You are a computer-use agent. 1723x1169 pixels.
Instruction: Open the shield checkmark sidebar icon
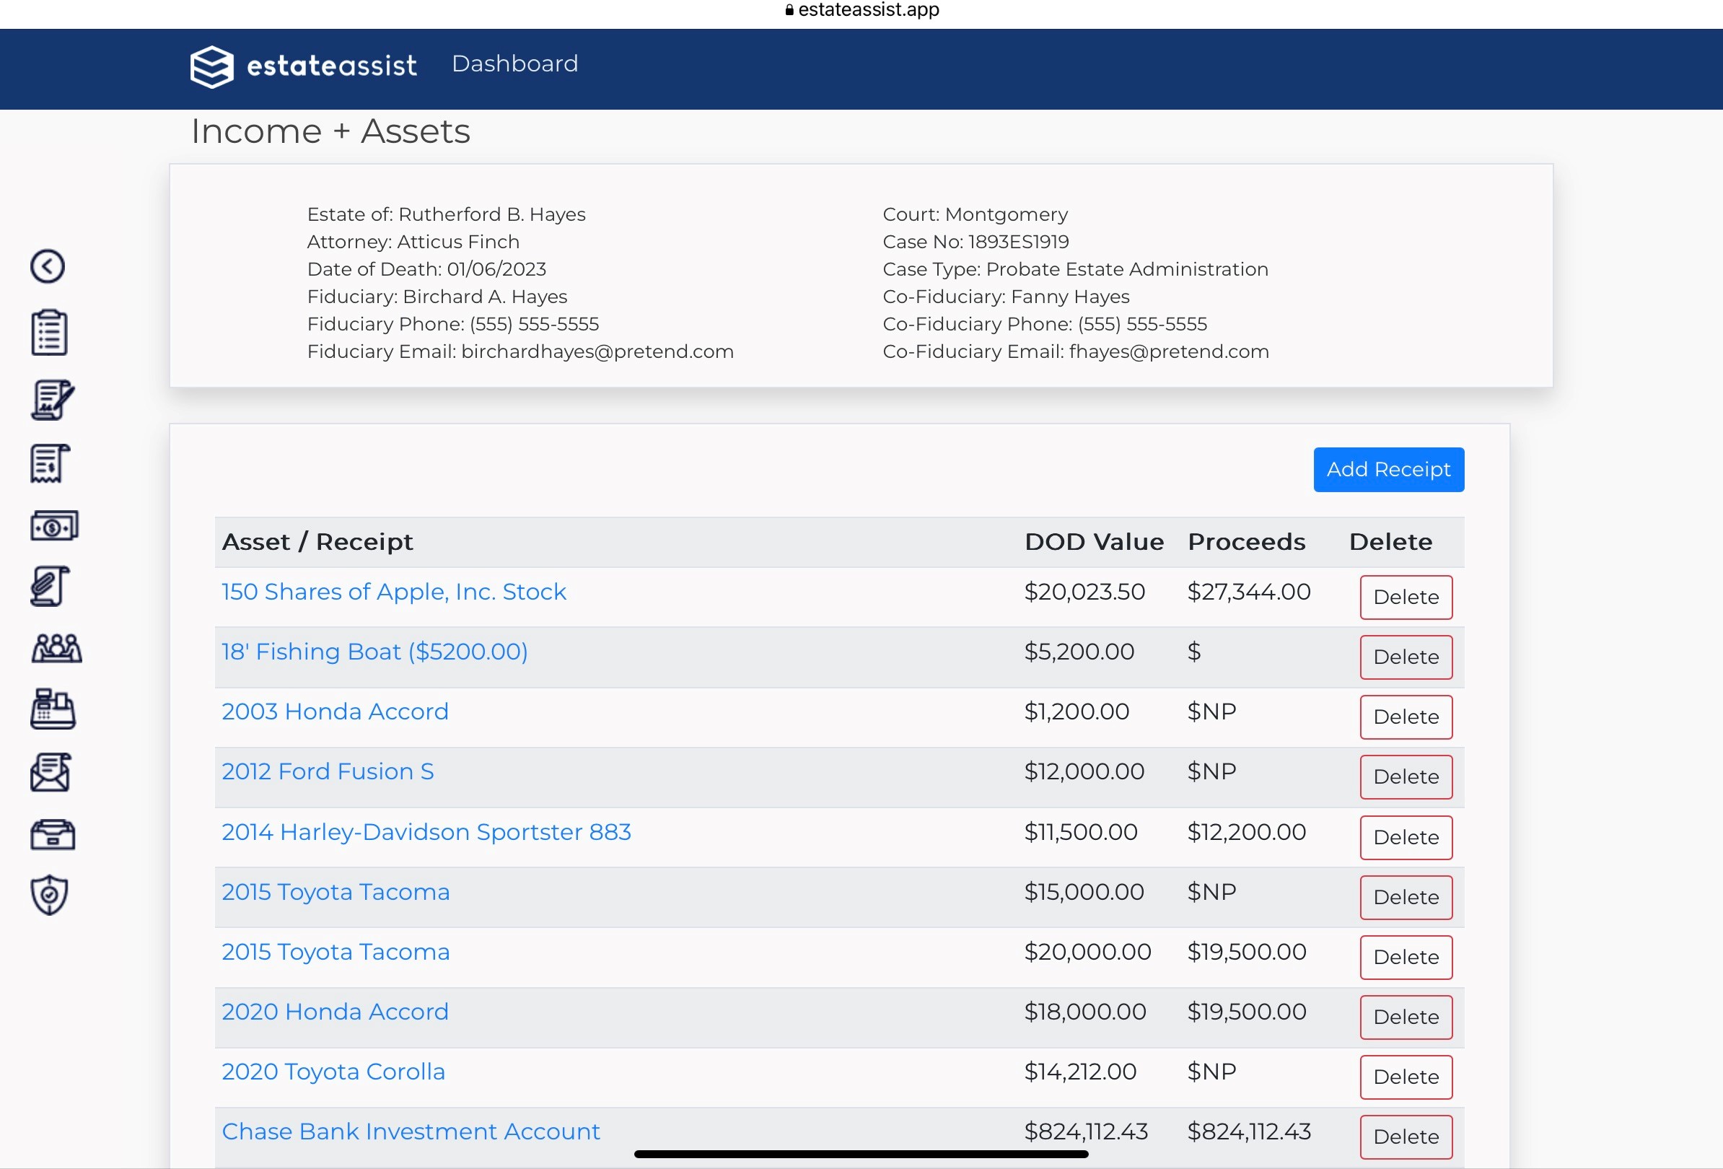(50, 896)
